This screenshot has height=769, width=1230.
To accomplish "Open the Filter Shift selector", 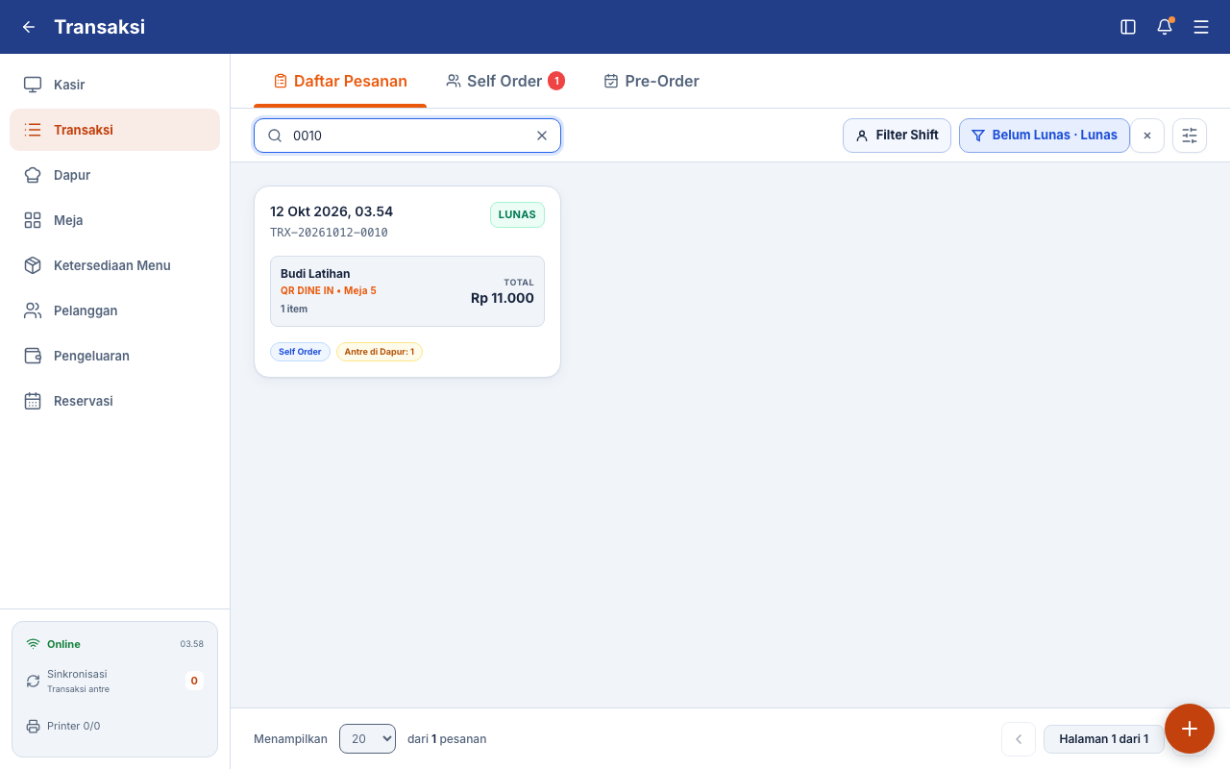I will [898, 136].
